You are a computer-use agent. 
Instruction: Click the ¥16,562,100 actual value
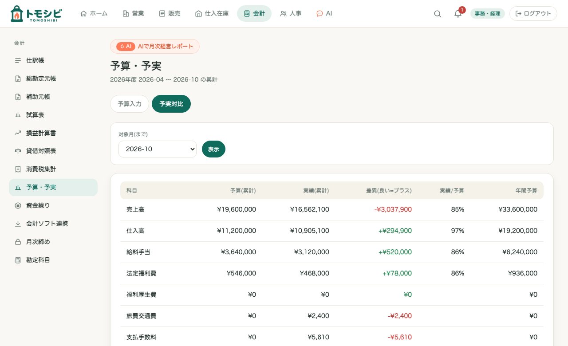pyautogui.click(x=310, y=209)
